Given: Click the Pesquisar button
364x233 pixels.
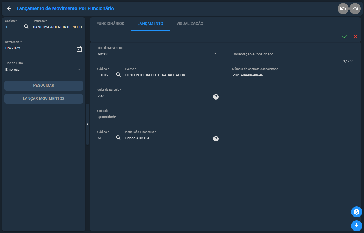Looking at the screenshot, I should point(44,86).
